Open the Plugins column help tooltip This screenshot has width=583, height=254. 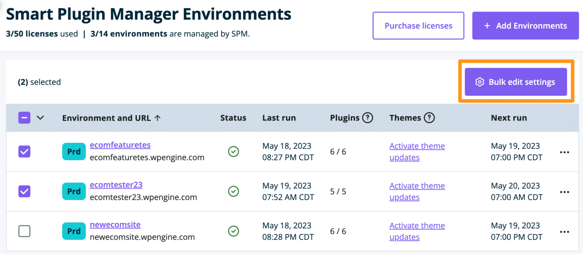[367, 117]
